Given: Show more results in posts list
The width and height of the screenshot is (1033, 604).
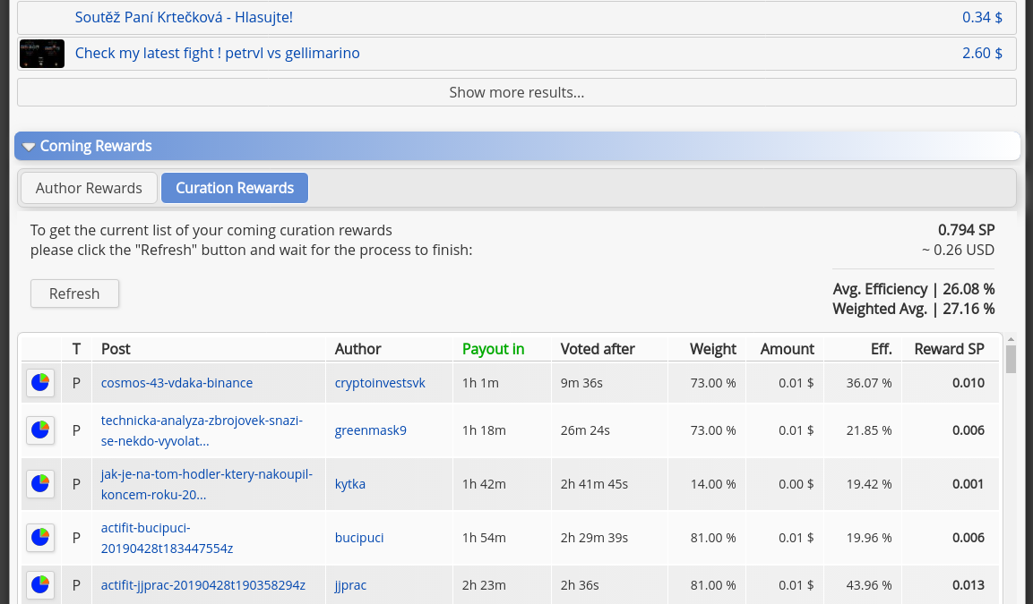Looking at the screenshot, I should (516, 92).
